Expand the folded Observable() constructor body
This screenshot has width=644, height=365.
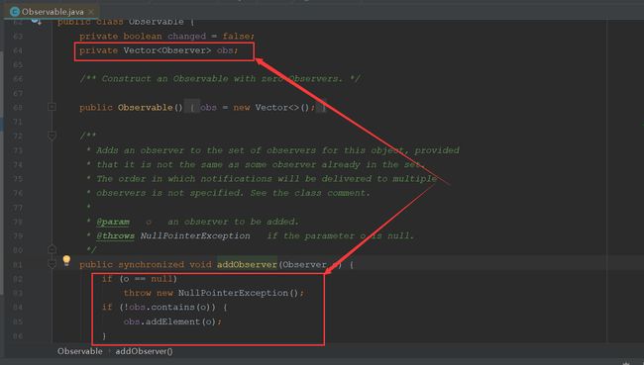tap(52, 107)
